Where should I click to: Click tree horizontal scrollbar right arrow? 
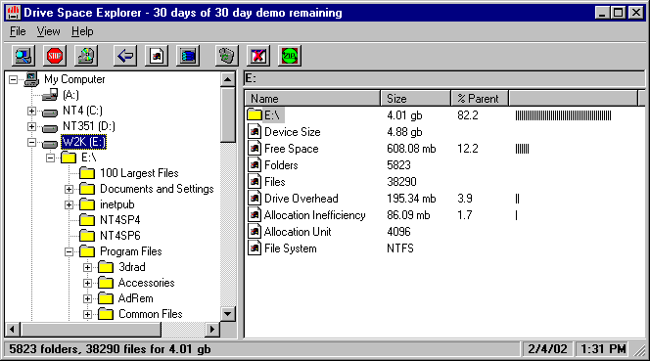click(x=212, y=330)
